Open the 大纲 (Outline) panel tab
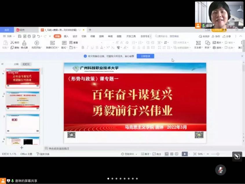 [16, 64]
